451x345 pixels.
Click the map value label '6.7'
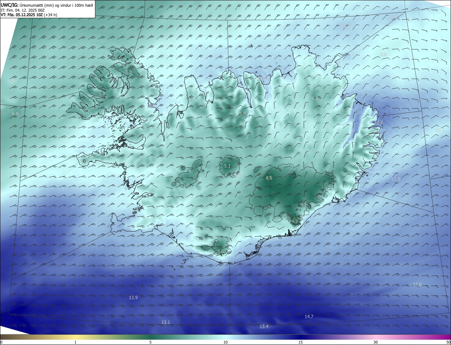pos(345,110)
